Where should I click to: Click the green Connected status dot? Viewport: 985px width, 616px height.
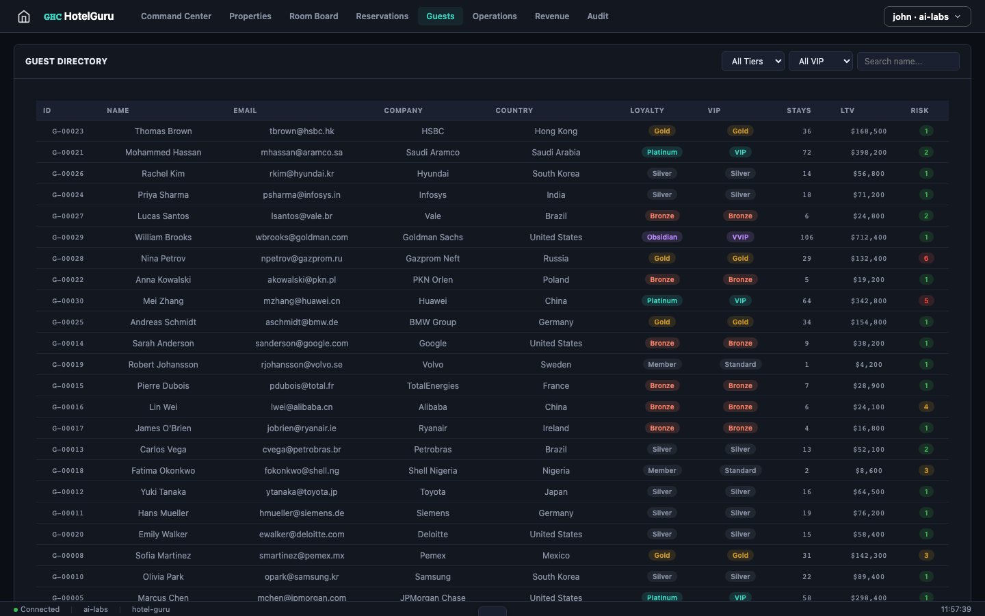click(15, 609)
